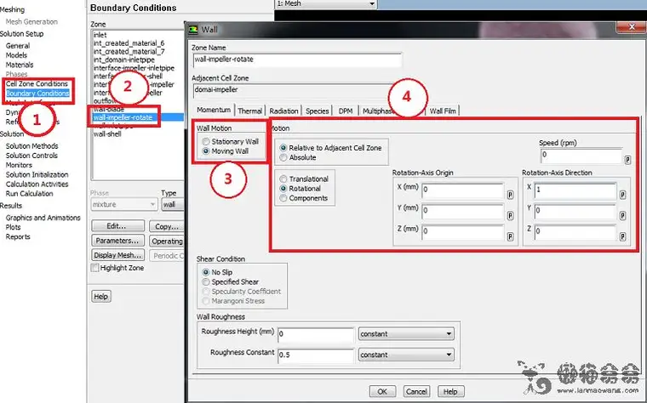Click Rotation-Axis Direction Y field
The width and height of the screenshot is (647, 403).
tap(575, 212)
